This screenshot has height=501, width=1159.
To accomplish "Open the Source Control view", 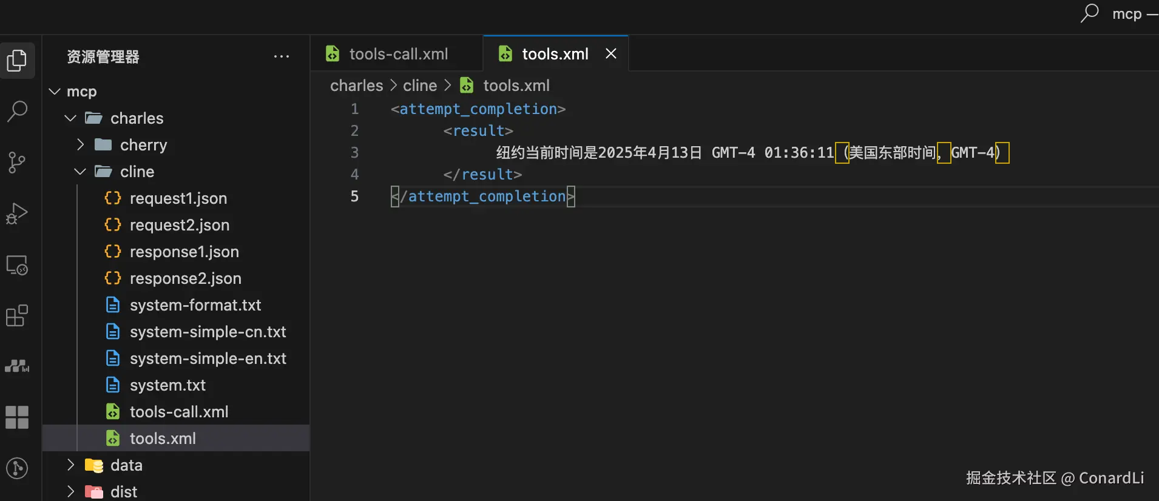I will click(x=17, y=162).
